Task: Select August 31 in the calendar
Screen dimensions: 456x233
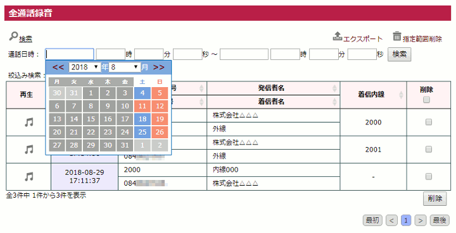Action: point(125,145)
